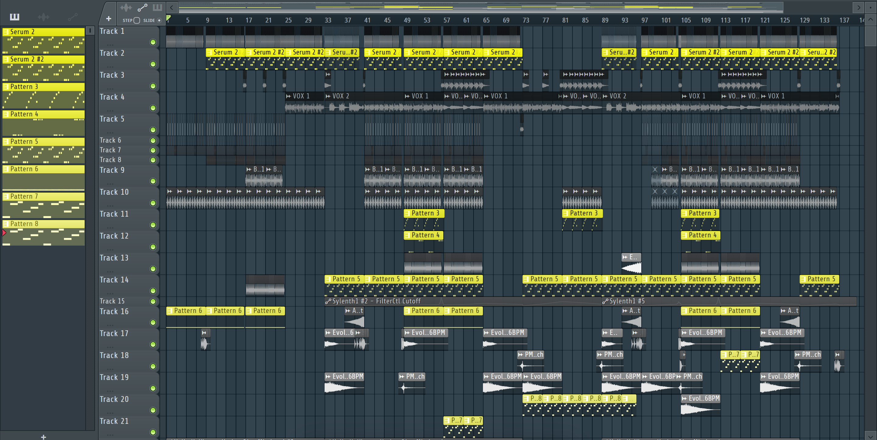Viewport: 877px width, 440px height.
Task: Show automation clips in the picker panel
Action: click(72, 17)
